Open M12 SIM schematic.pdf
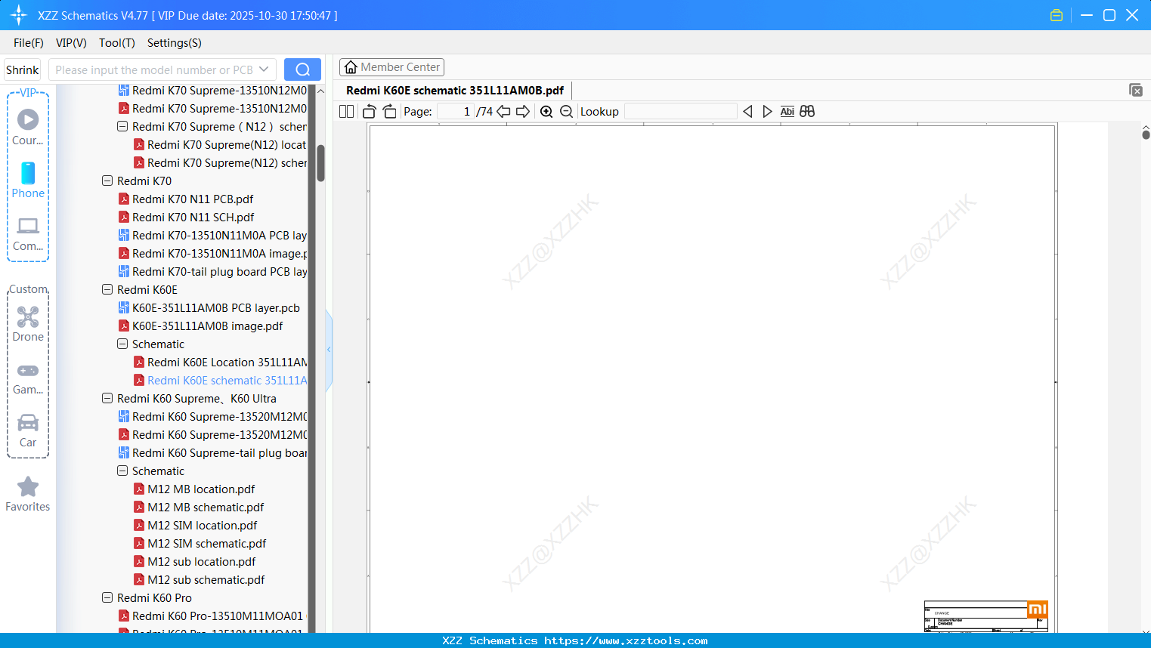The image size is (1151, 648). coord(207,544)
